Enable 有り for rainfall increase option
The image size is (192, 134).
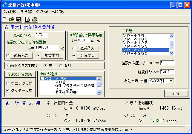pyautogui.click(x=61, y=66)
